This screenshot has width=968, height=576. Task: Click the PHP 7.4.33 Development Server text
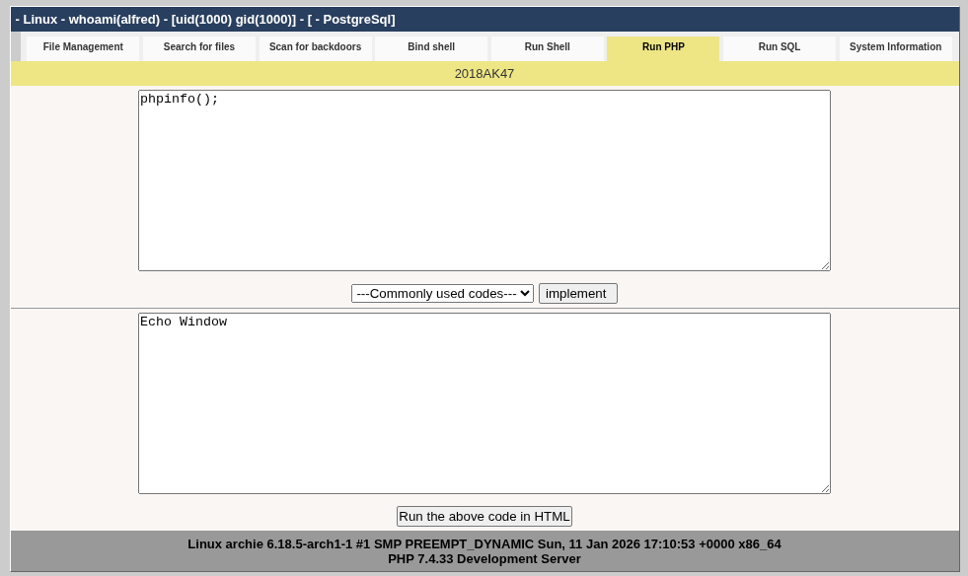(484, 559)
